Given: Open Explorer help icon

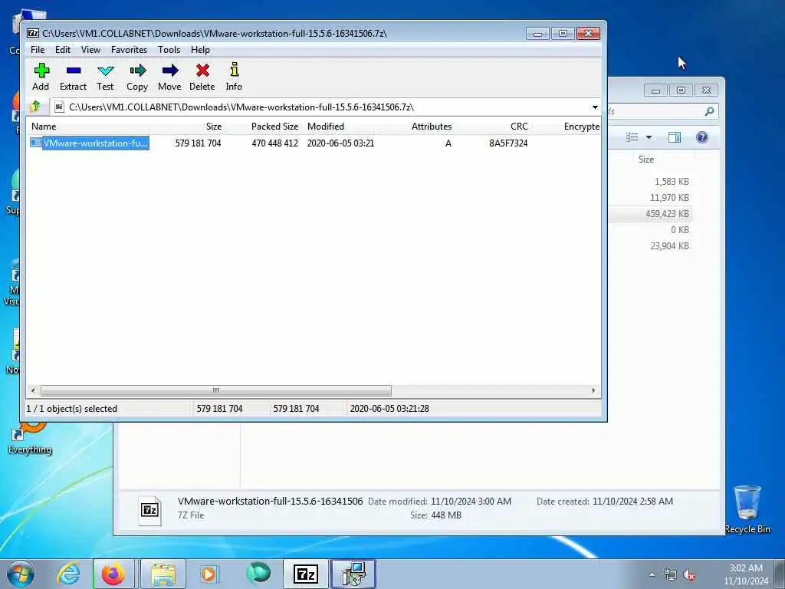Looking at the screenshot, I should [x=702, y=137].
